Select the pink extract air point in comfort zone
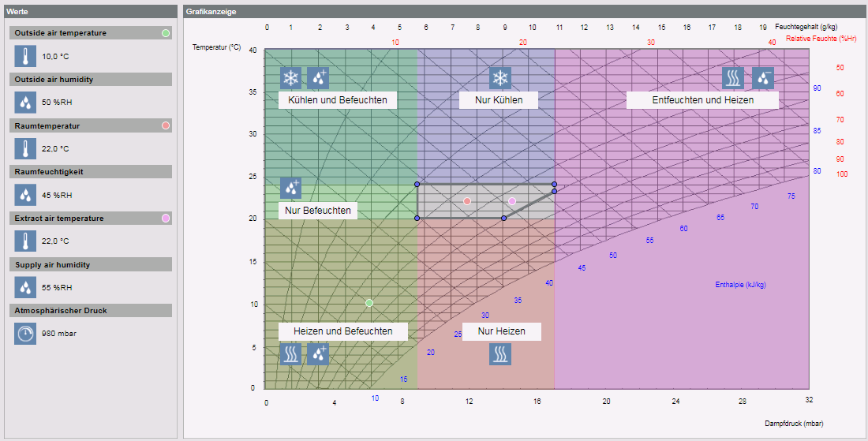 [x=512, y=201]
